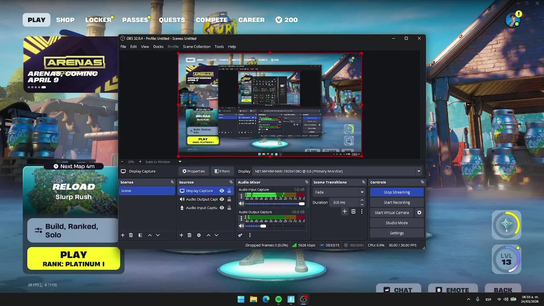Zoom in preview with plus icon
The image size is (544, 306).
coord(140,161)
